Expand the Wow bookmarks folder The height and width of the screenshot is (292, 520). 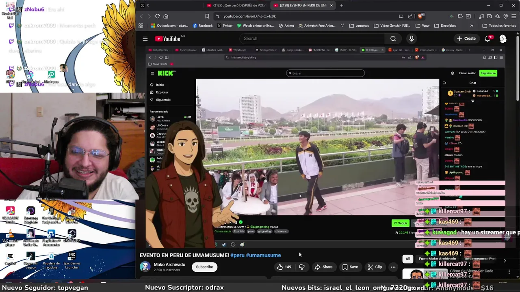pos(422,26)
